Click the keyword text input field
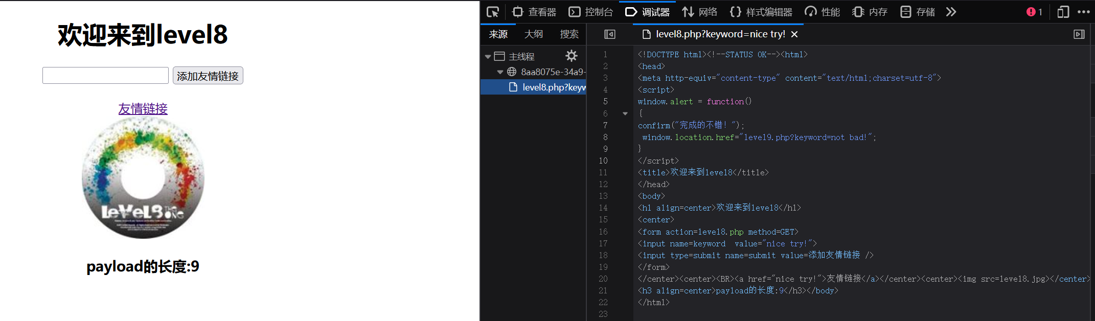 click(x=105, y=76)
